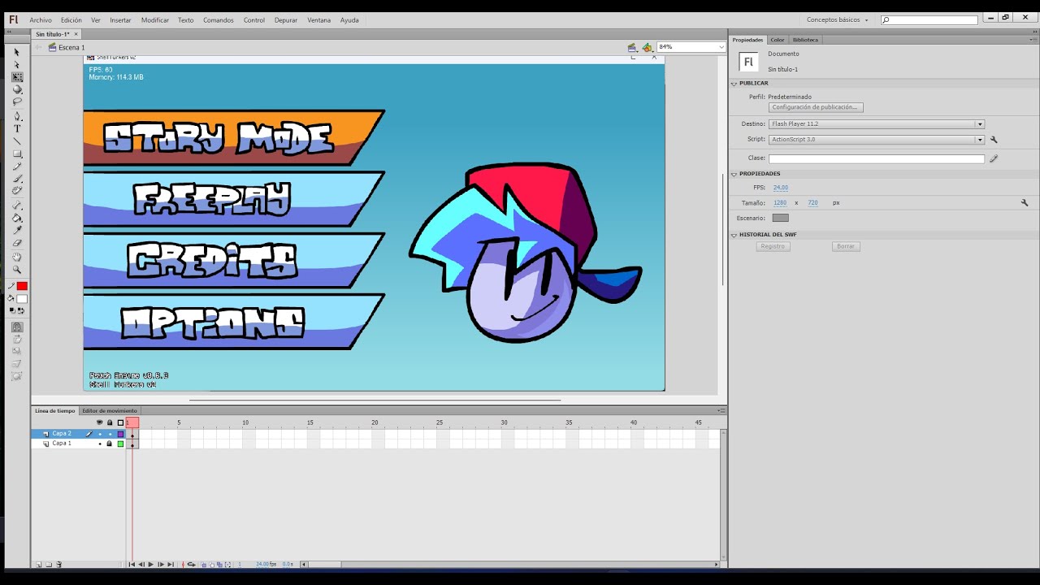Image resolution: width=1040 pixels, height=585 pixels.
Task: Open the Destino Flash Player dropdown
Action: point(981,123)
